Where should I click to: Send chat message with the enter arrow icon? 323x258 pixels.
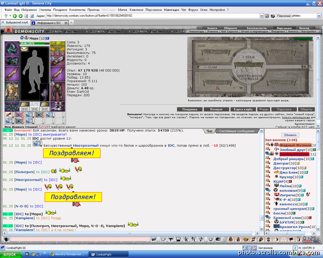pos(153,239)
